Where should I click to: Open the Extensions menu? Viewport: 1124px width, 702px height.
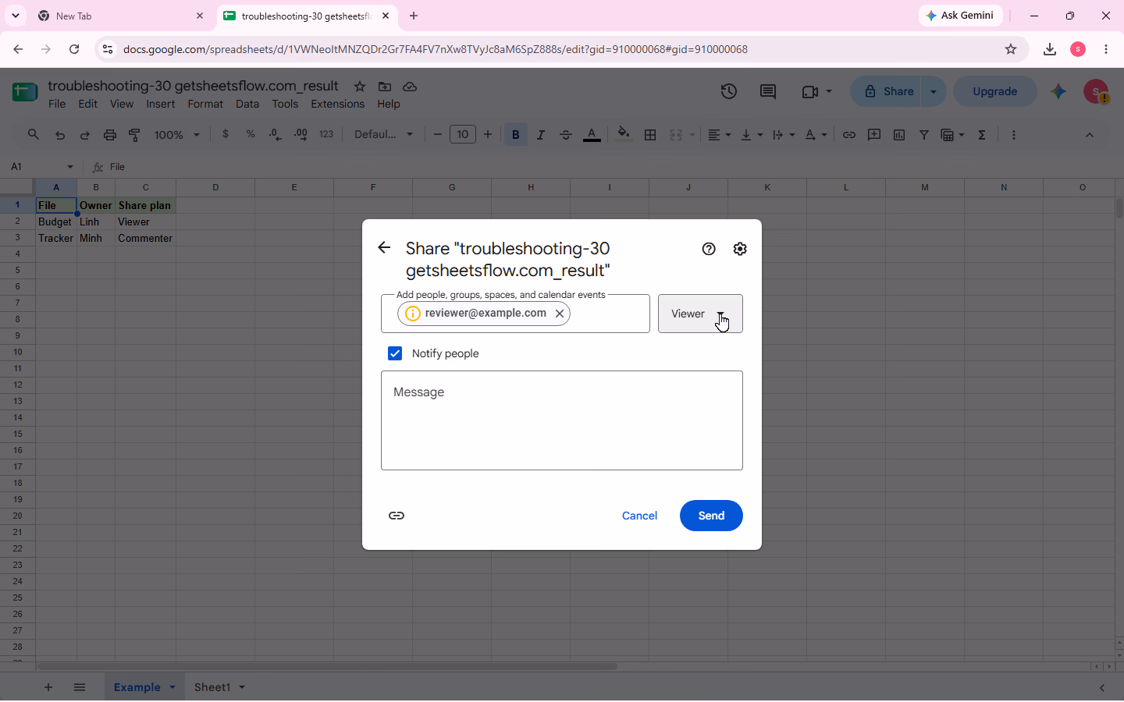click(338, 104)
